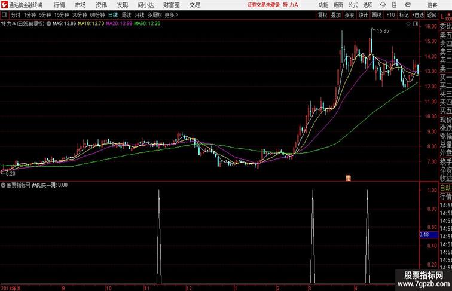Open the 选项 menu
Image resolution: width=452 pixels, height=291 pixels.
[x=368, y=5]
